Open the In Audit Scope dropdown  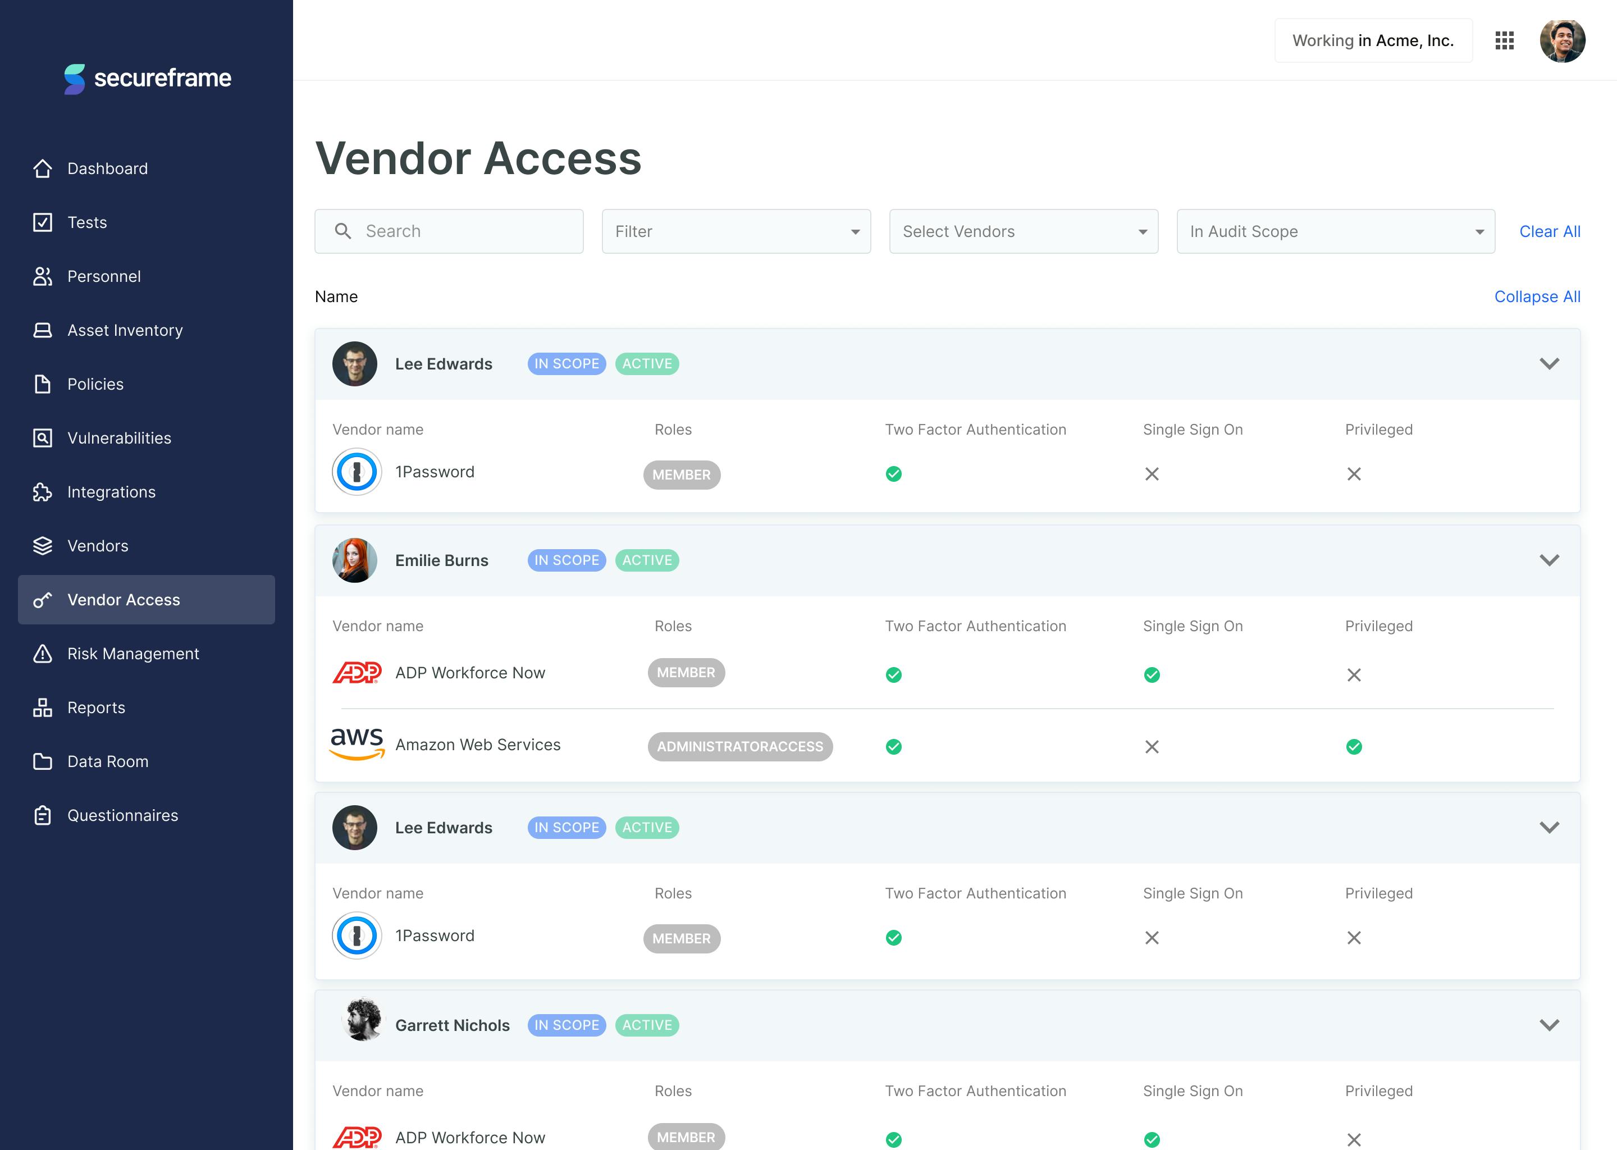tap(1335, 231)
